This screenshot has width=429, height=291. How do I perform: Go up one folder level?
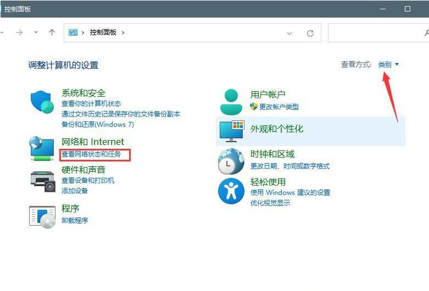52,32
